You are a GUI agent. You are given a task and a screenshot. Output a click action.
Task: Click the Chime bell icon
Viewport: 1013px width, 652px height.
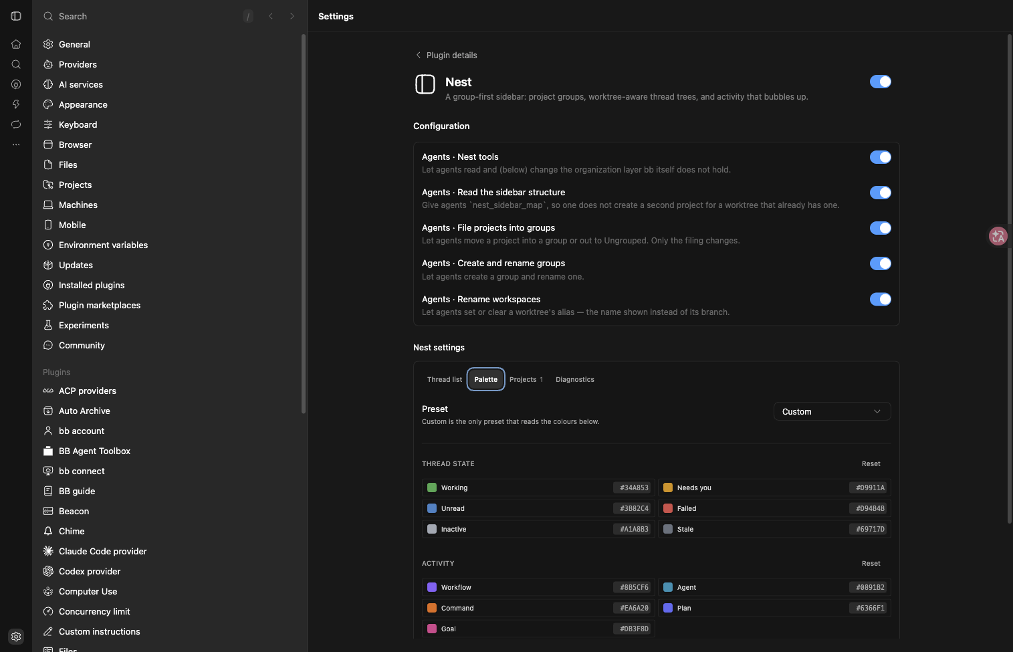click(48, 531)
